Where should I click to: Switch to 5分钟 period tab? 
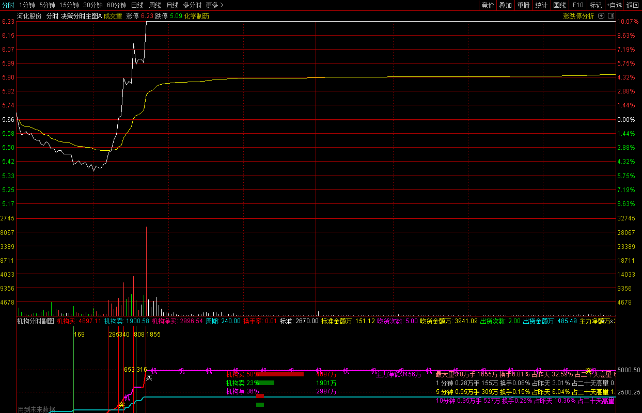click(x=47, y=5)
